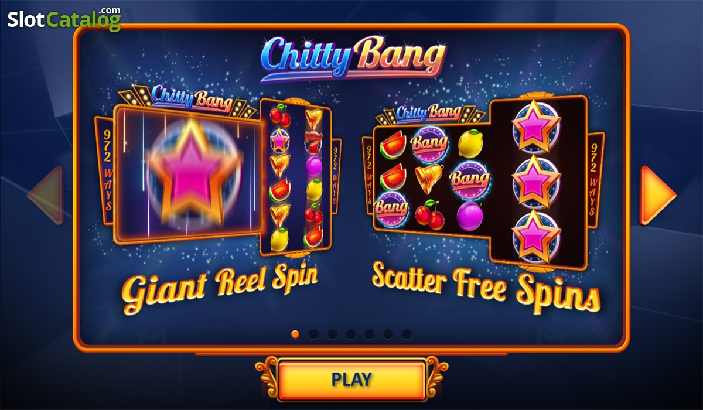The image size is (703, 410).
Task: Click the faded left arrow for previous slide
Action: coord(45,195)
